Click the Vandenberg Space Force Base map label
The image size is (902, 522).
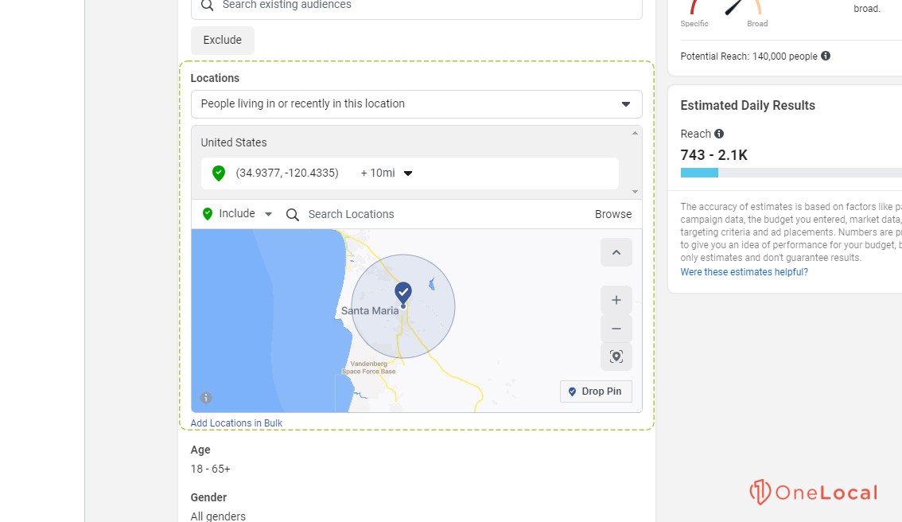369,367
